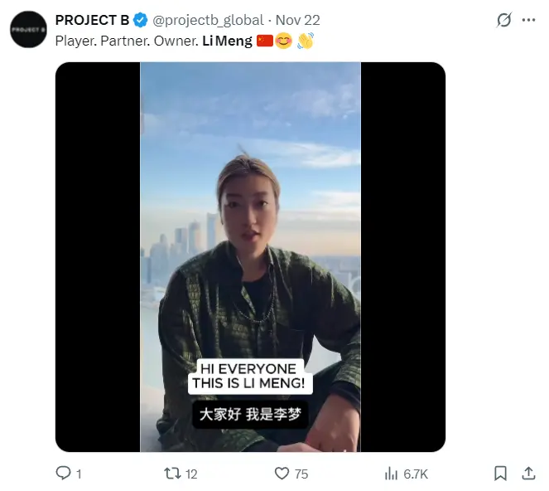Click the bold Li Meng name in post
The width and height of the screenshot is (549, 491).
point(228,41)
